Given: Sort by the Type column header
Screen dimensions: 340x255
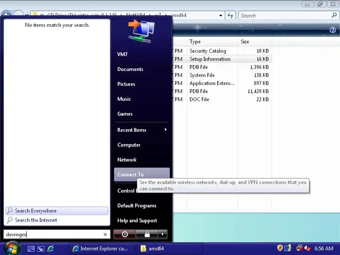Looking at the screenshot, I should pos(212,41).
